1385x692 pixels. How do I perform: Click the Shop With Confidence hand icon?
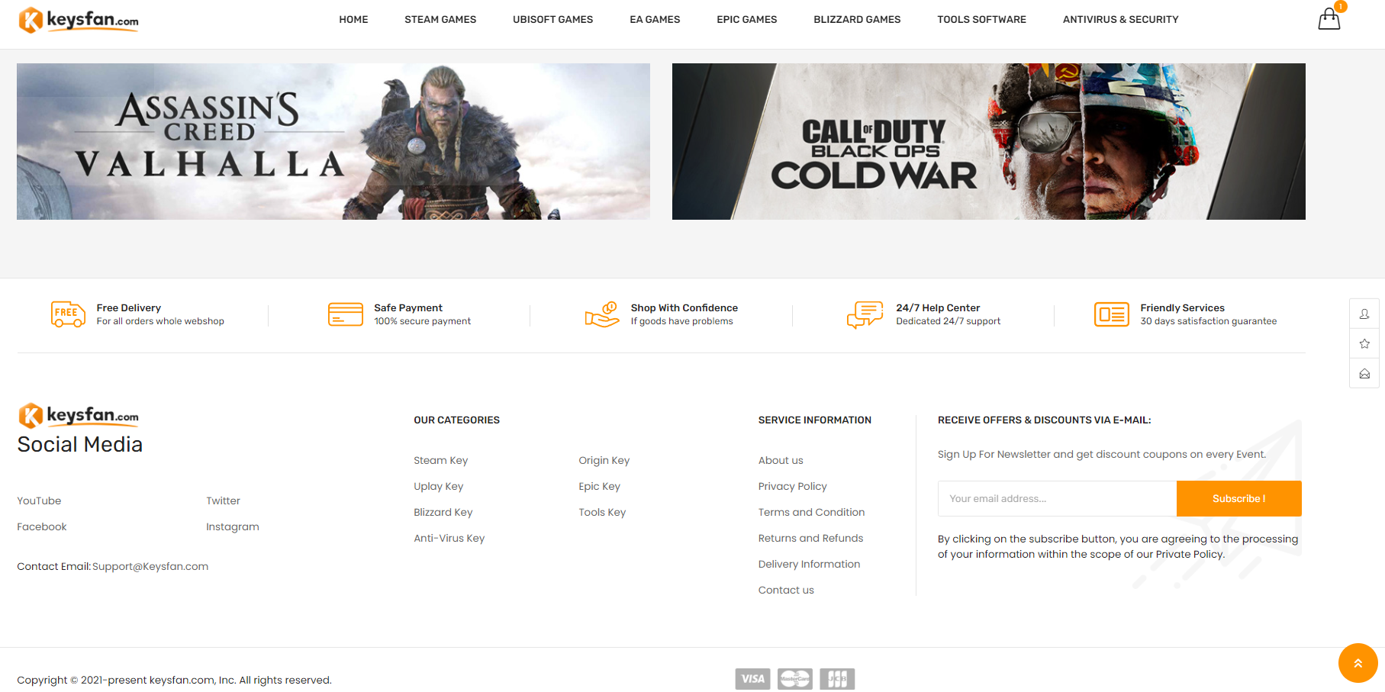pyautogui.click(x=602, y=314)
